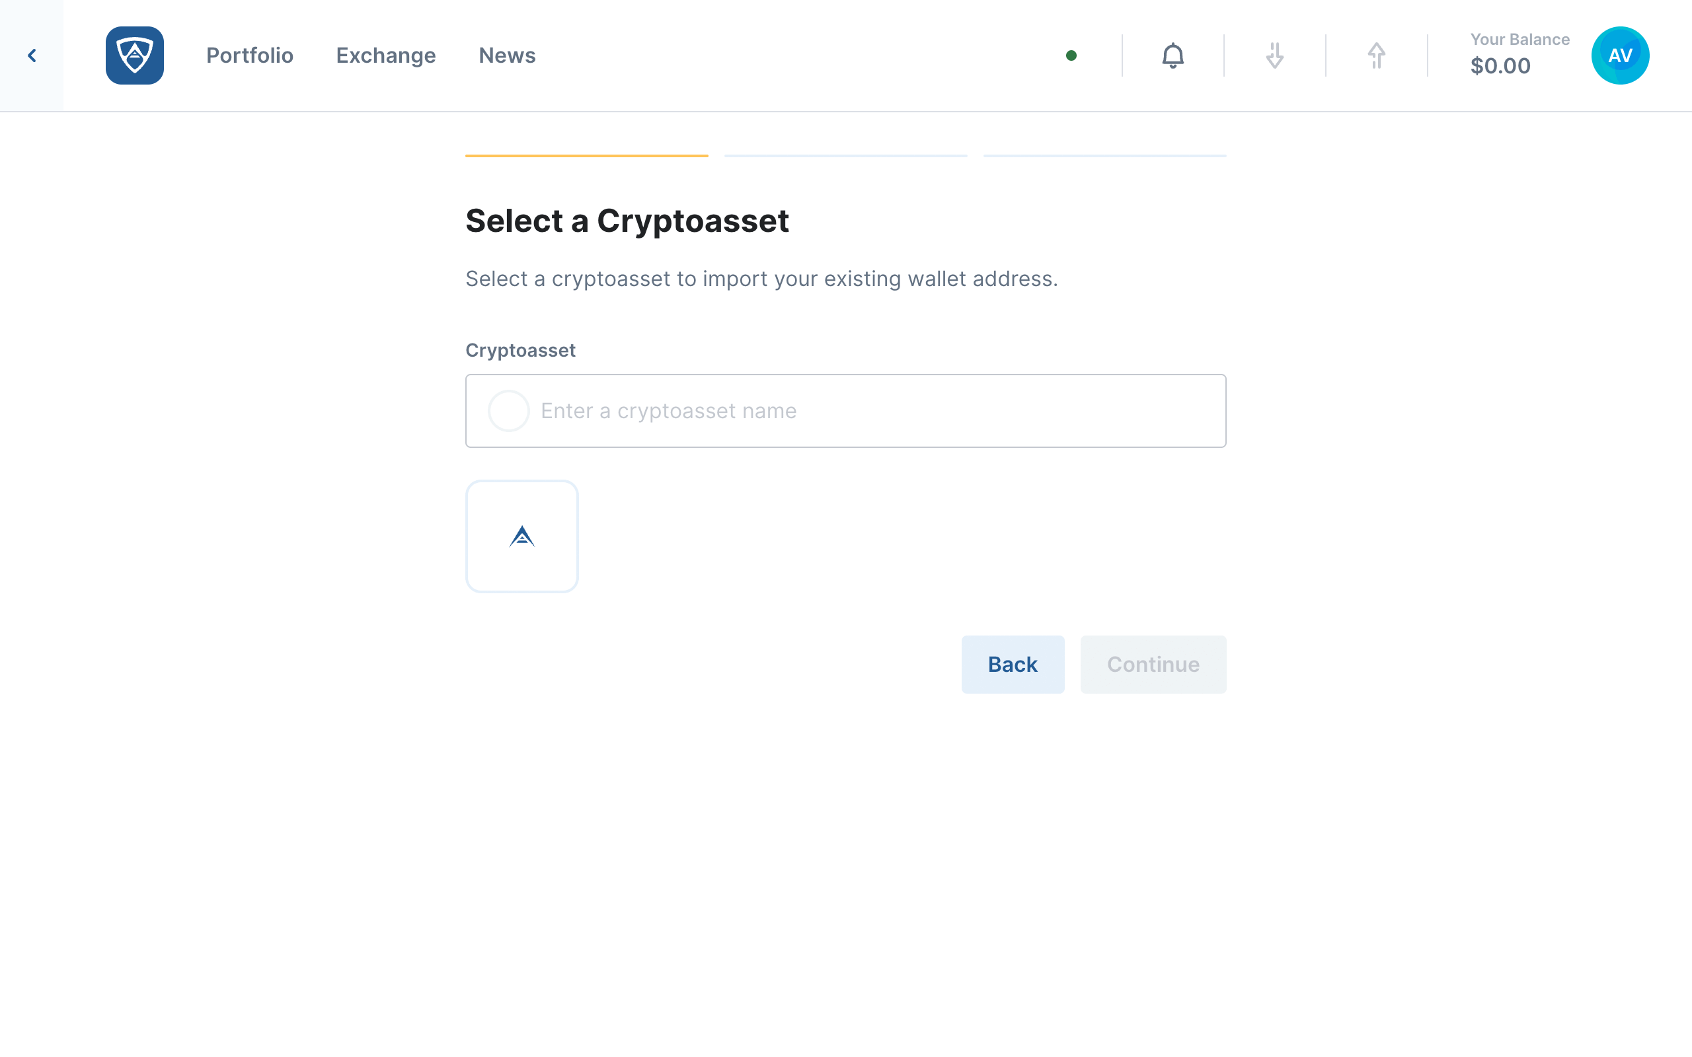The width and height of the screenshot is (1692, 1057).
Task: Open the notifications bell
Action: click(1173, 55)
